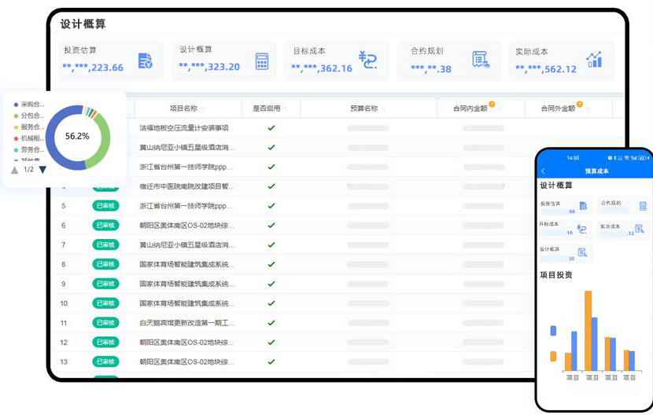Tap the tallest orange bar in 项目投资 chart
The width and height of the screenshot is (653, 415).
(x=588, y=330)
